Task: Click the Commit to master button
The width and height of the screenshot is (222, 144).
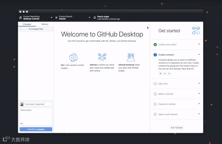Action: [x=36, y=129]
